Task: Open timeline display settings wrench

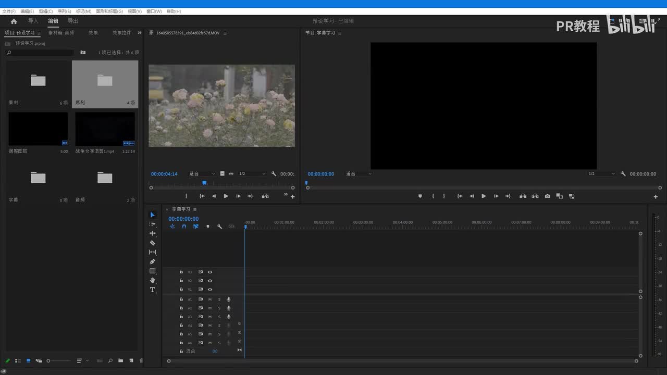Action: coord(219,227)
